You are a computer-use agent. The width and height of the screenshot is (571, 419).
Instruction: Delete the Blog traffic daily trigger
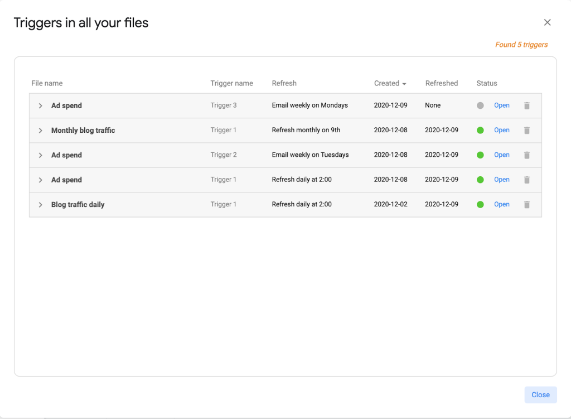tap(526, 205)
